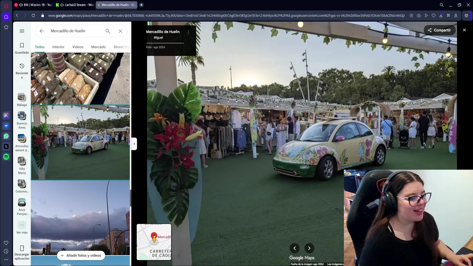
Task: Open Spotify sidebar icon
Action: coord(6,157)
